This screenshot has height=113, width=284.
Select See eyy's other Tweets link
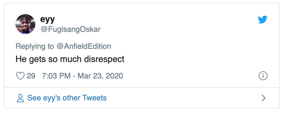[67, 98]
